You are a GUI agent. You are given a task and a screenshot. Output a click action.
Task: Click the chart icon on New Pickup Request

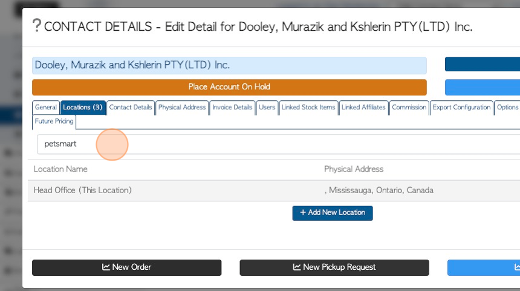tap(297, 267)
